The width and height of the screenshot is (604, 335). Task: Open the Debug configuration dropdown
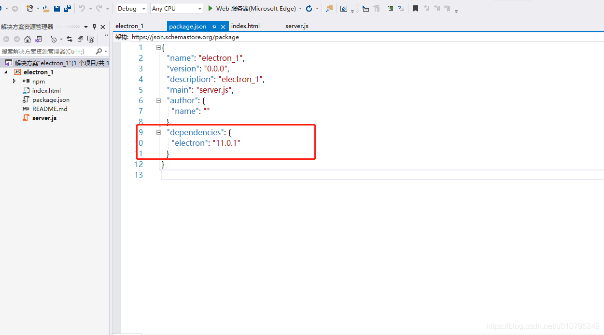[x=131, y=9]
